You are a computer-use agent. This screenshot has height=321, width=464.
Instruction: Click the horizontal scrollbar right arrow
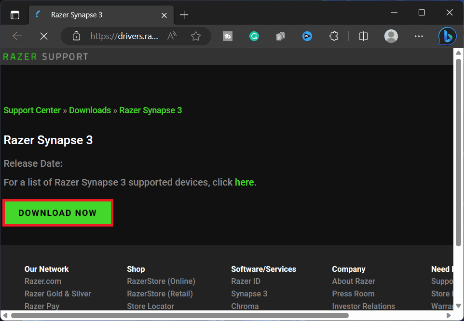(x=449, y=315)
